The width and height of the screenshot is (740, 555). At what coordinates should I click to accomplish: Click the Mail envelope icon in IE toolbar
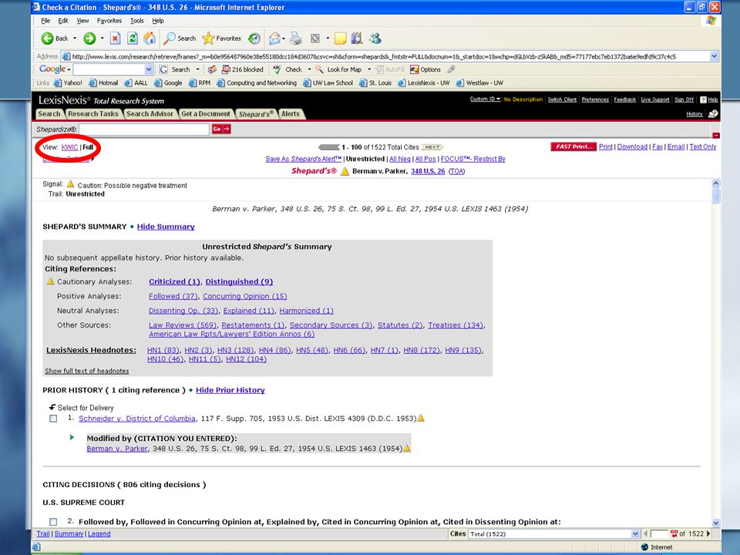[274, 39]
